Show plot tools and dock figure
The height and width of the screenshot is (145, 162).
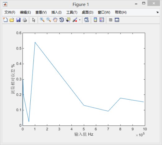point(117,20)
